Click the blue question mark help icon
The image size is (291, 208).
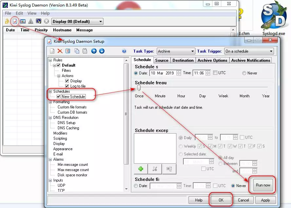(x=124, y=51)
